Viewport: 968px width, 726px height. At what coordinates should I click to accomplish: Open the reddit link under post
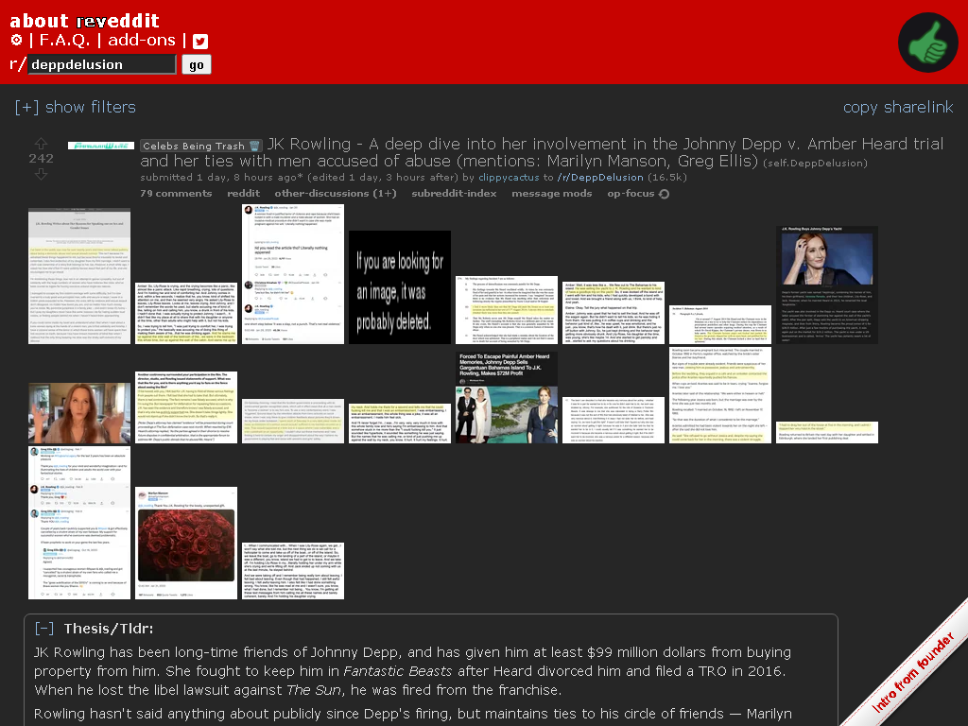coord(243,193)
